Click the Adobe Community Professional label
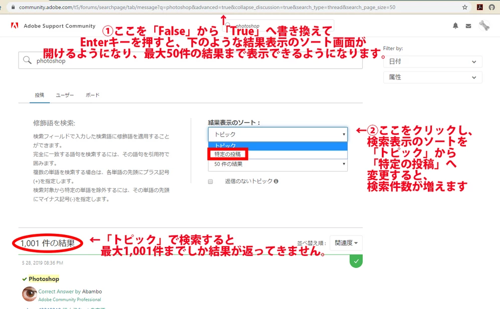This screenshot has width=500, height=309. (70, 299)
